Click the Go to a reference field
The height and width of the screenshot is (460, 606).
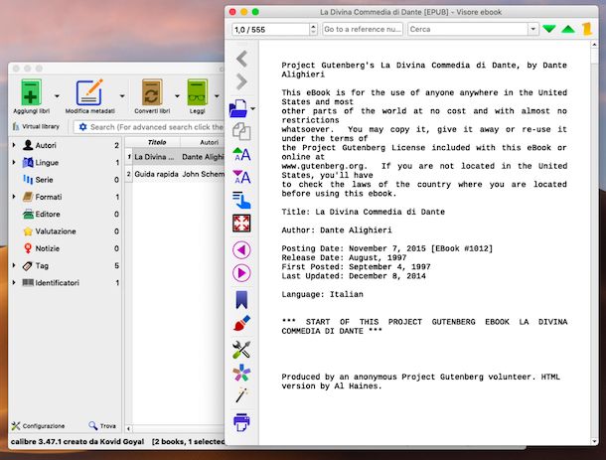[363, 30]
